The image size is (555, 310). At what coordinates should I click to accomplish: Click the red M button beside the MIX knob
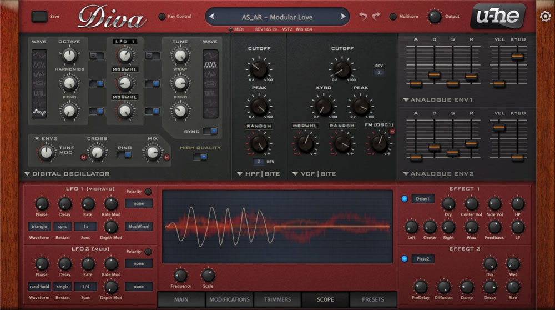click(x=167, y=157)
